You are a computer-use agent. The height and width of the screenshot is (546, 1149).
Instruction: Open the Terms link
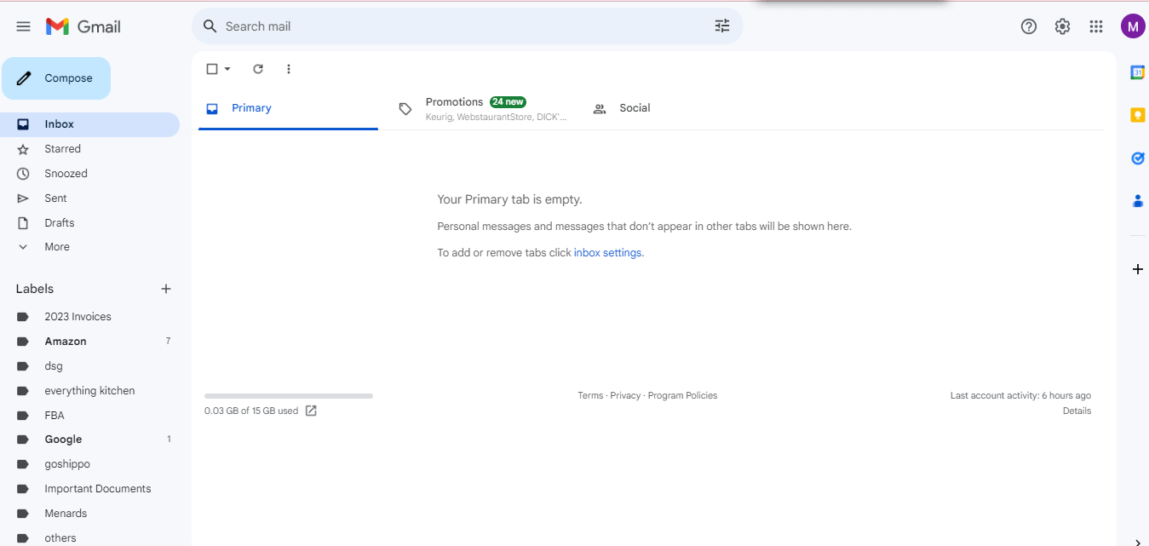click(x=590, y=395)
